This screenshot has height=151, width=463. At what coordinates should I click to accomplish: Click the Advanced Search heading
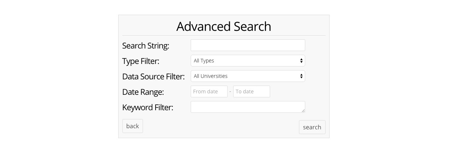pos(224,26)
